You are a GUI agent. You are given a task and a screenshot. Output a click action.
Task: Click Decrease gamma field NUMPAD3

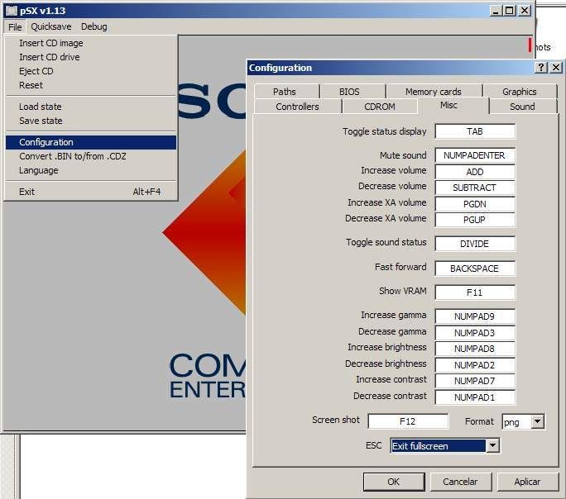(475, 333)
